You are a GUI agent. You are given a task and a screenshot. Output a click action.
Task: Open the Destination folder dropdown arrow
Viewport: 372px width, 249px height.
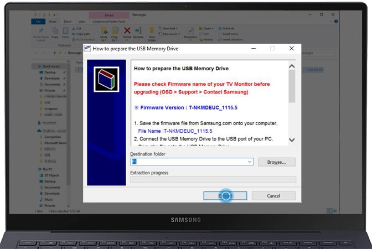tap(250, 162)
